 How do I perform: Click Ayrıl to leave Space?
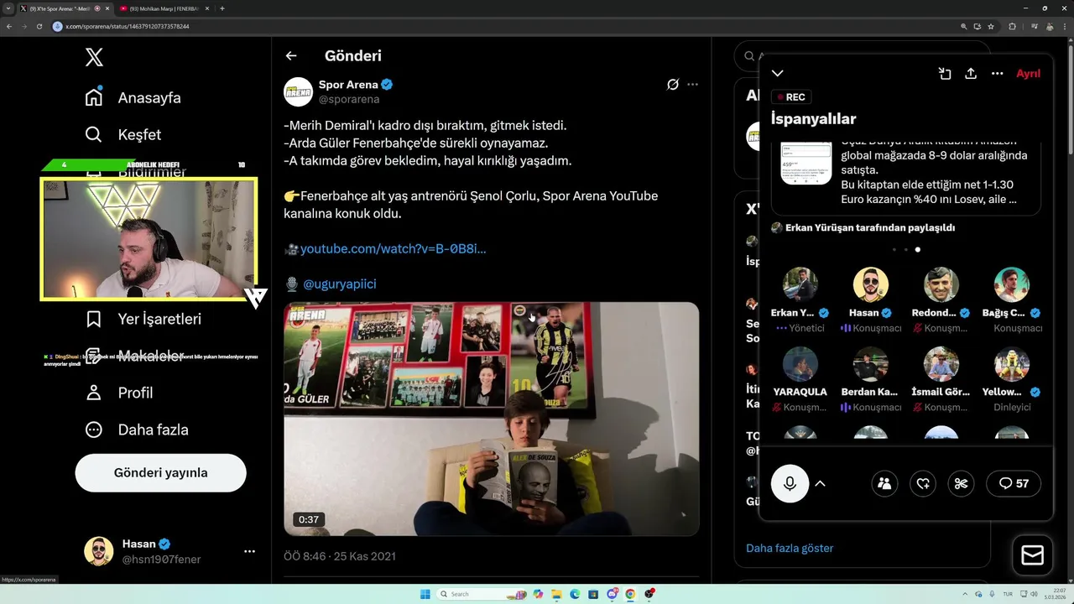(x=1028, y=74)
